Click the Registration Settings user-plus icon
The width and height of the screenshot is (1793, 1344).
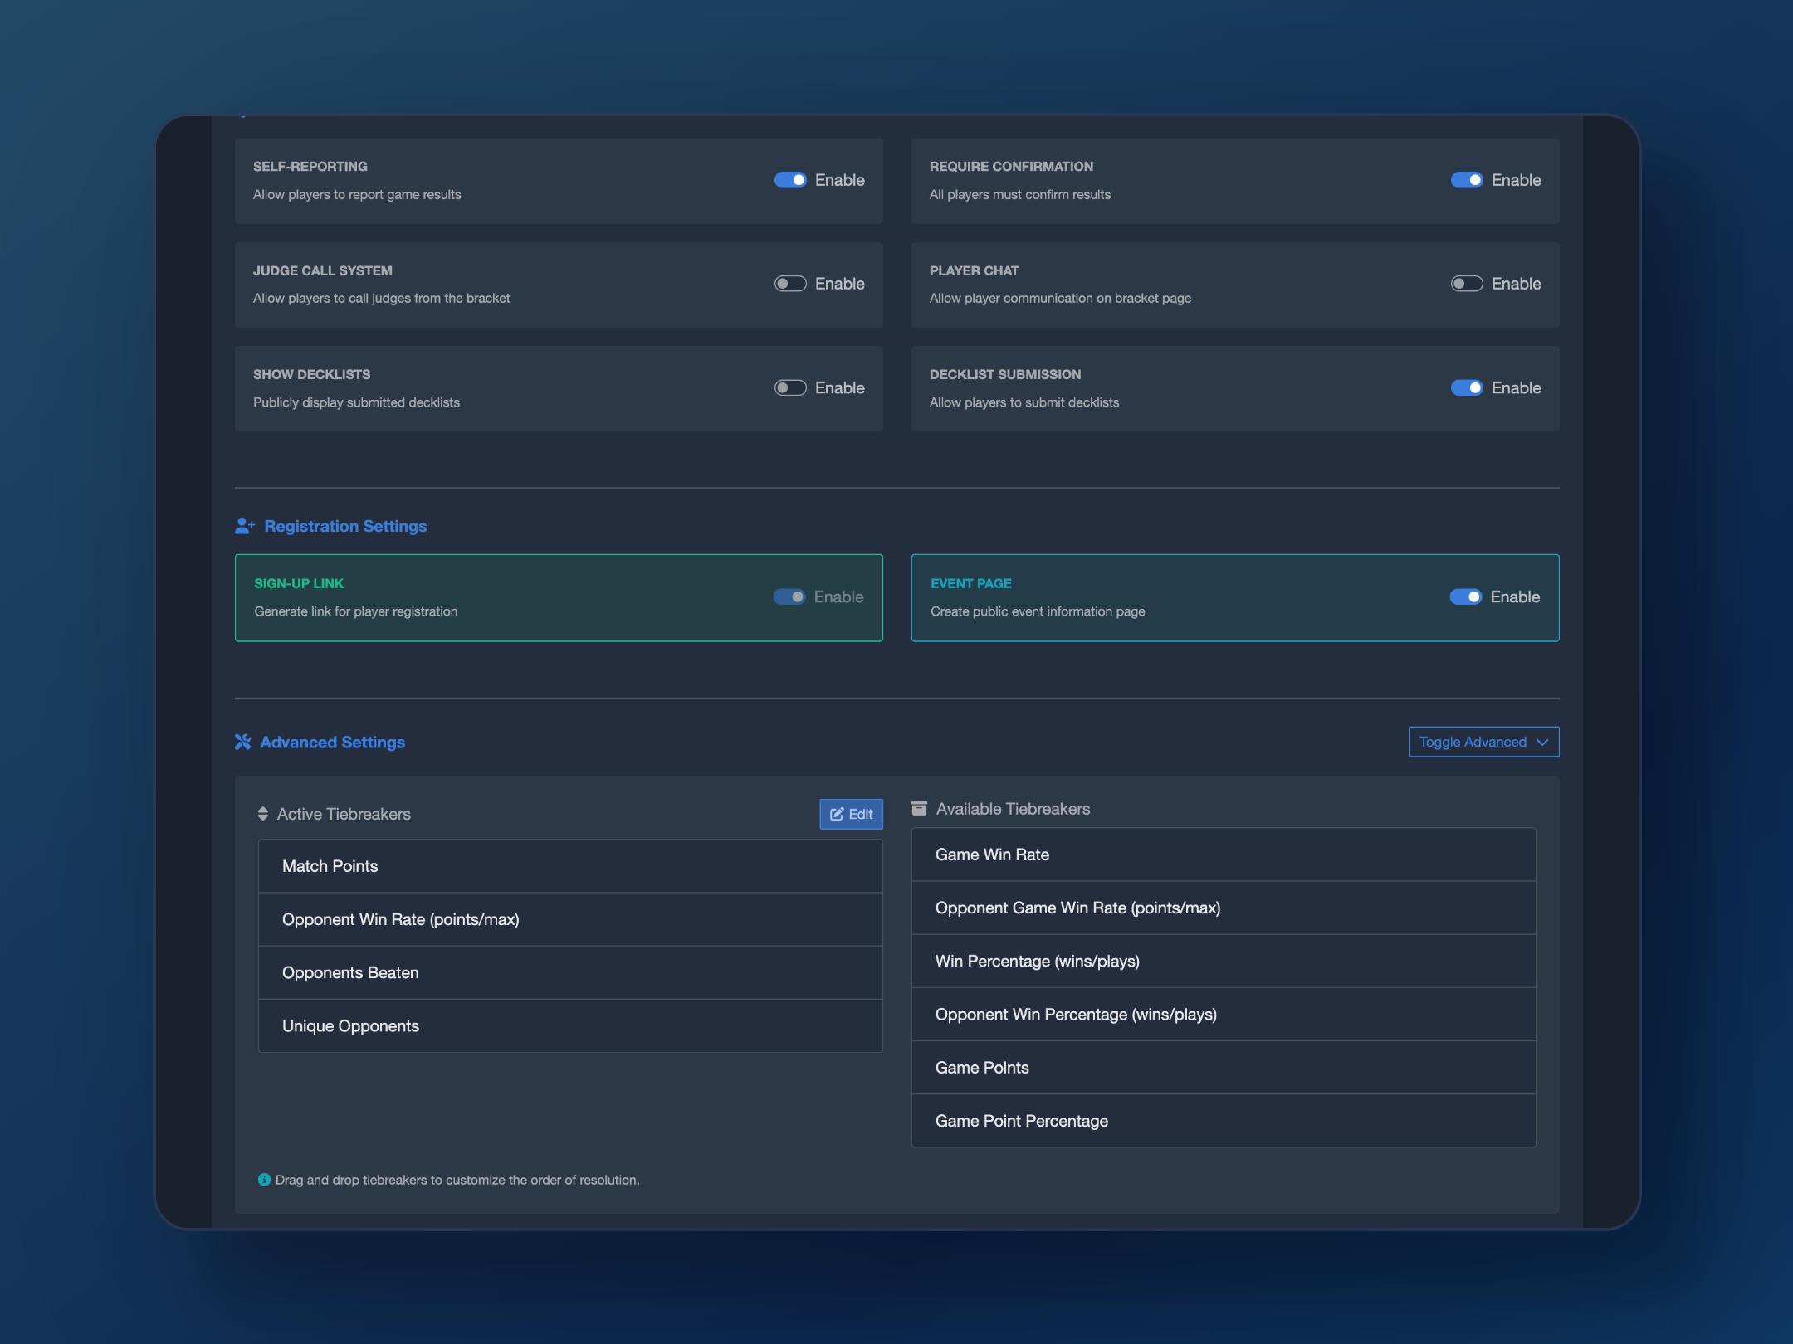(244, 526)
